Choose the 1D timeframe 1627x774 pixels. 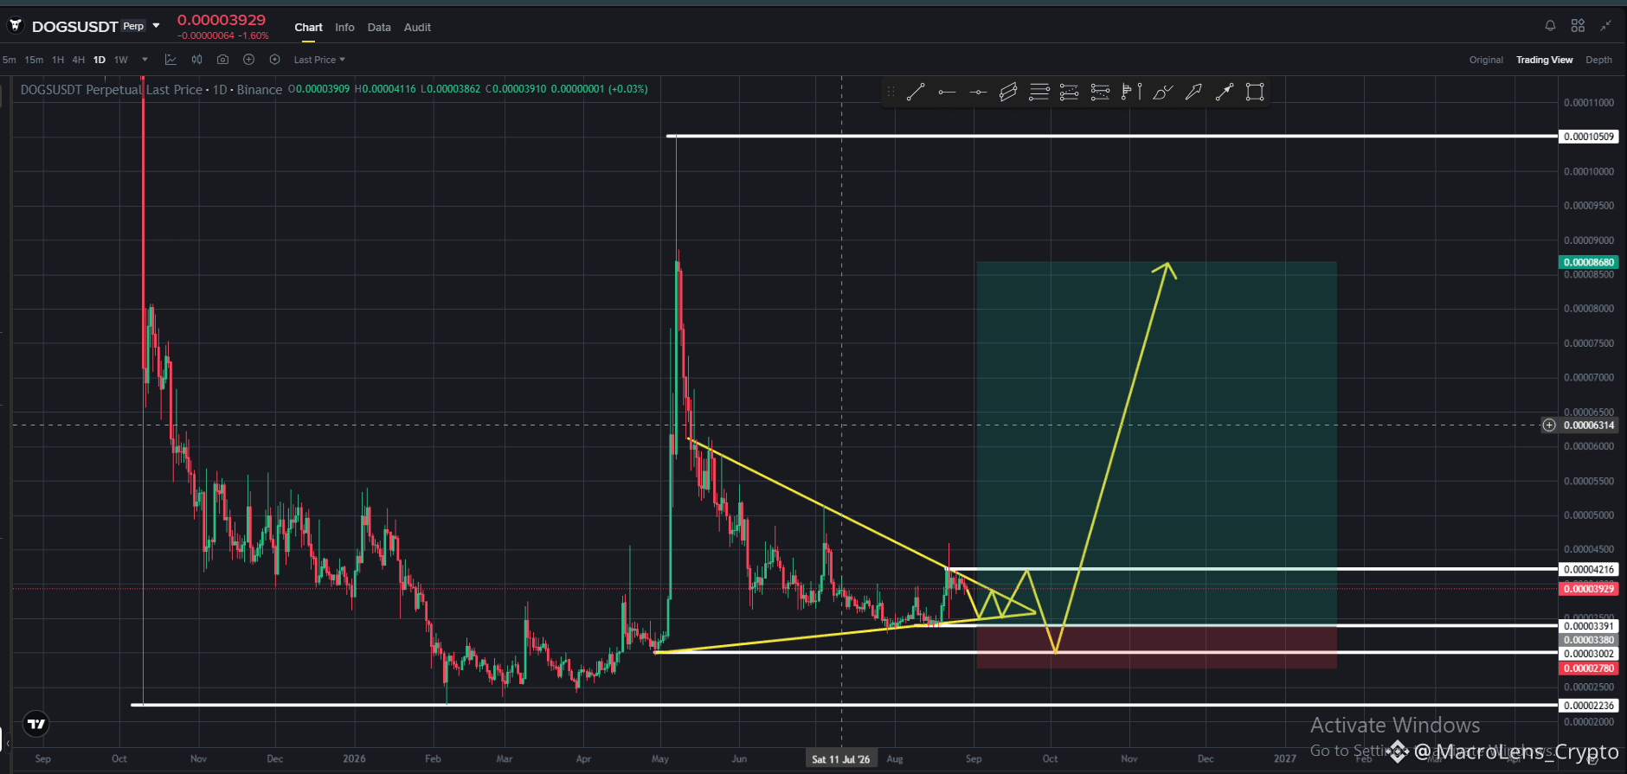[100, 60]
